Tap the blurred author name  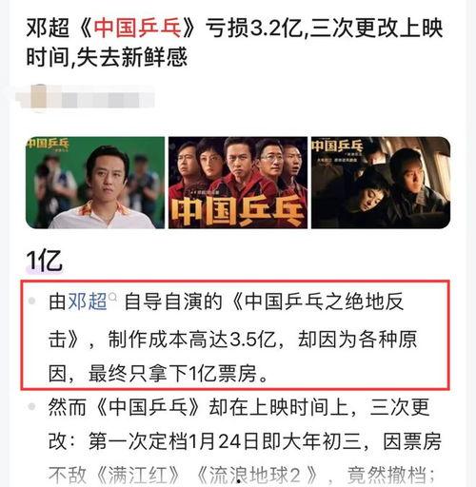[102, 100]
